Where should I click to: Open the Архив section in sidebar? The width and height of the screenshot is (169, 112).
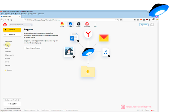pos(7,62)
